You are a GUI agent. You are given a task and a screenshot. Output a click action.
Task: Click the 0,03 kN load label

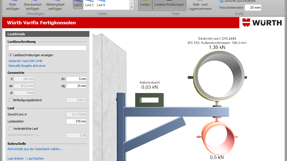150,87
